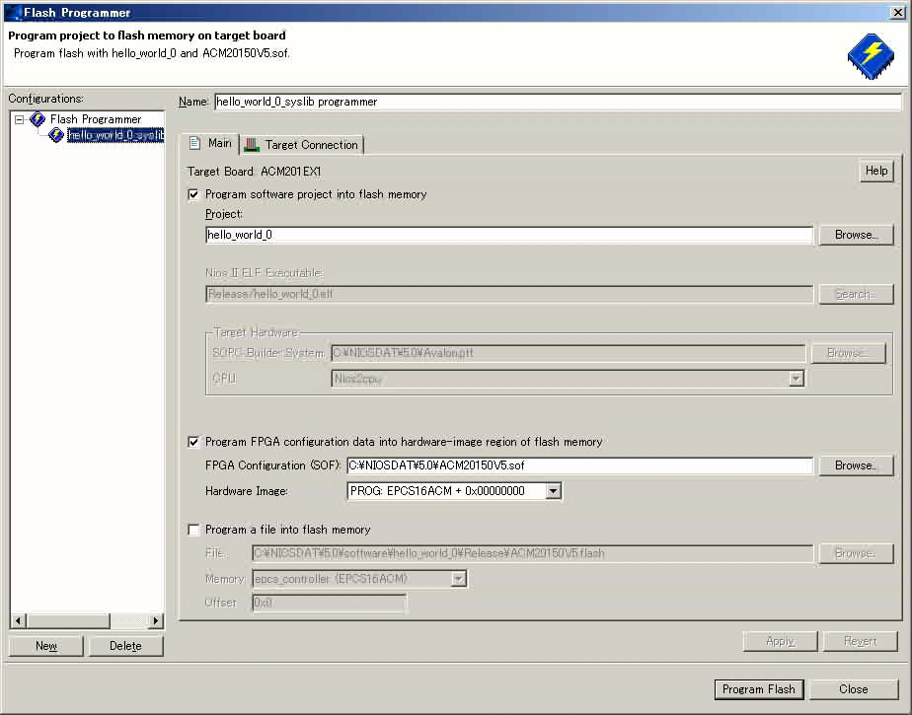The width and height of the screenshot is (912, 715).
Task: Open the Hardware Image dropdown
Action: coord(553,491)
